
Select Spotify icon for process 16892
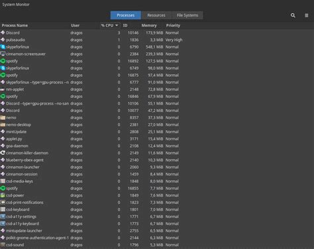(x=3, y=61)
